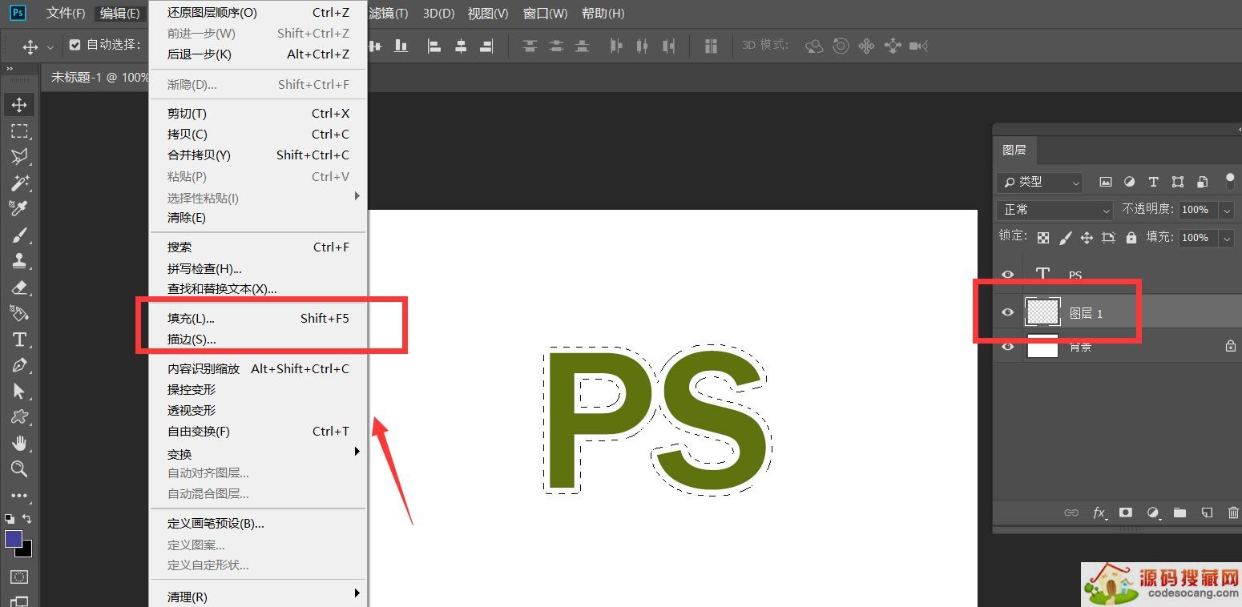Click Align right edges in options bar
Viewport: 1242px width, 607px height.
486,46
